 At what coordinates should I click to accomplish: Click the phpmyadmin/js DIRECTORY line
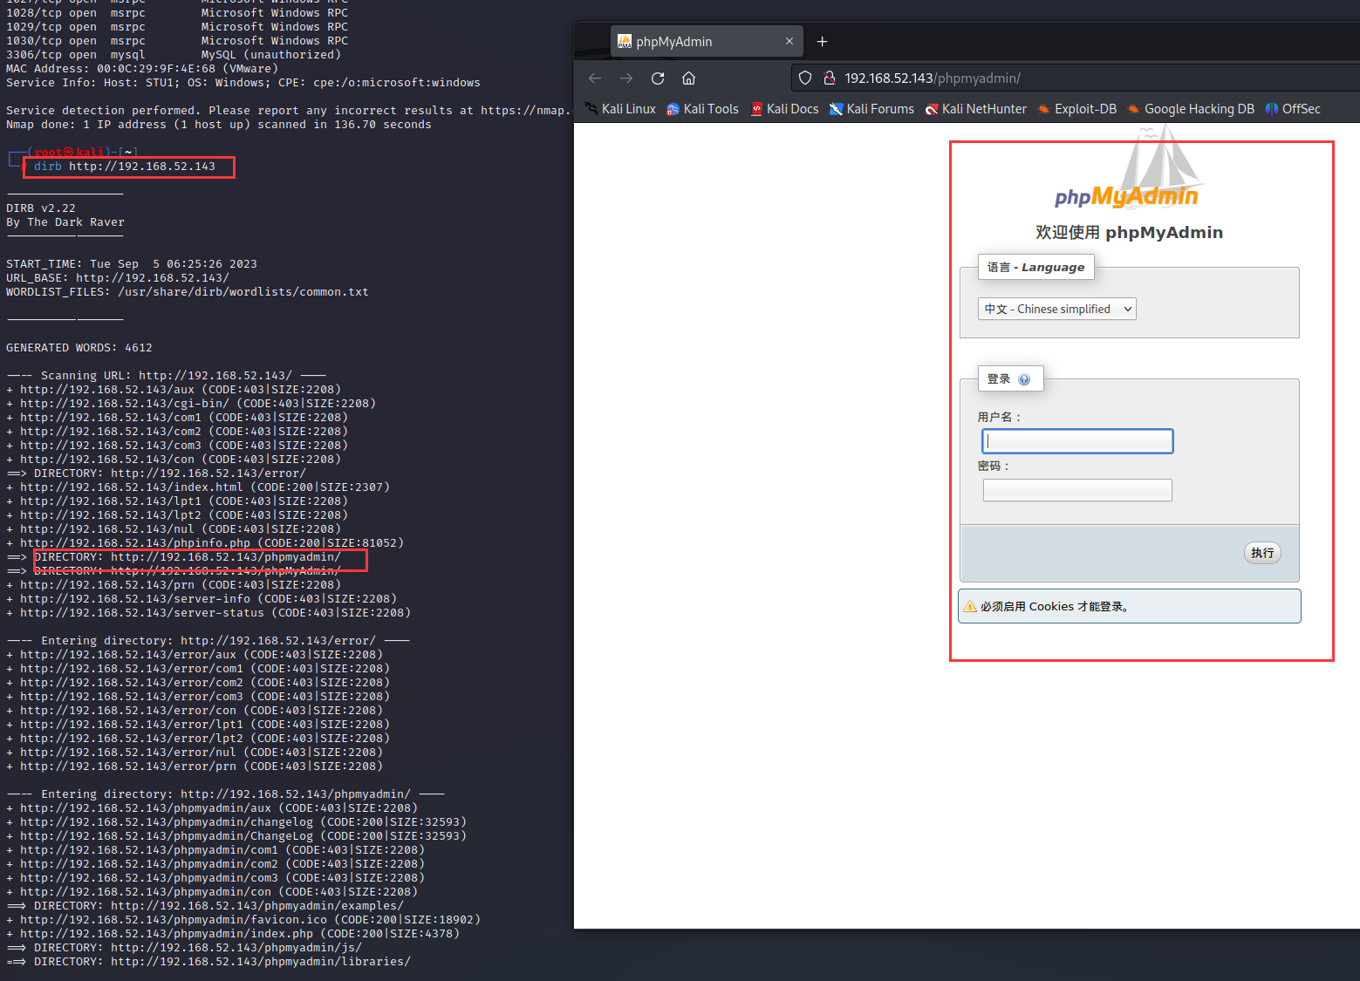[x=184, y=948]
